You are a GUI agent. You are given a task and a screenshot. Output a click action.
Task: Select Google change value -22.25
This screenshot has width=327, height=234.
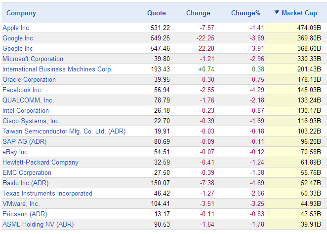205,38
